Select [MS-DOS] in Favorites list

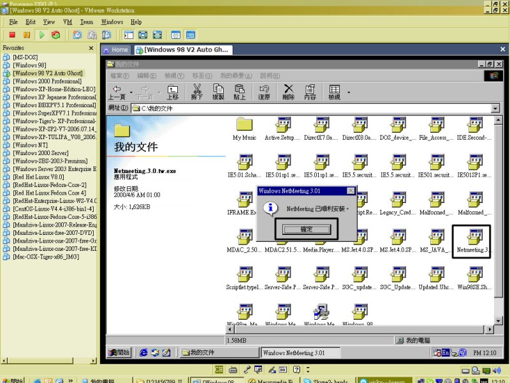(25, 57)
